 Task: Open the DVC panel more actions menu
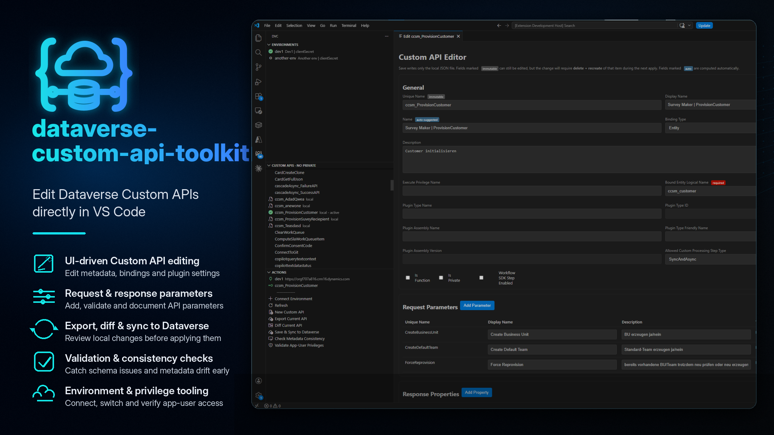pyautogui.click(x=387, y=36)
